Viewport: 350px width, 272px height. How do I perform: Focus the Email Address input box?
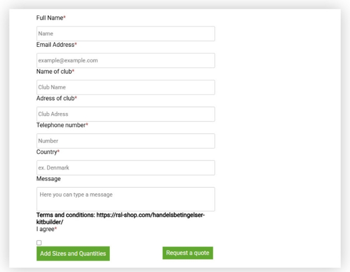pyautogui.click(x=125, y=61)
